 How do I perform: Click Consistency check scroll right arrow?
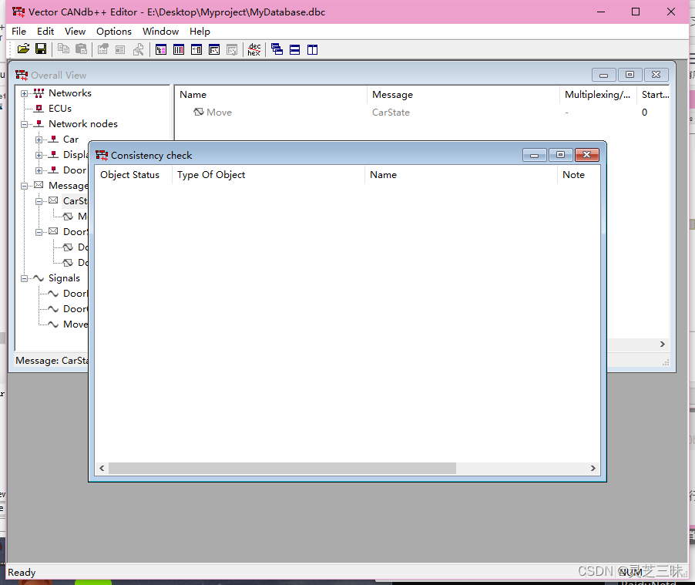click(593, 469)
